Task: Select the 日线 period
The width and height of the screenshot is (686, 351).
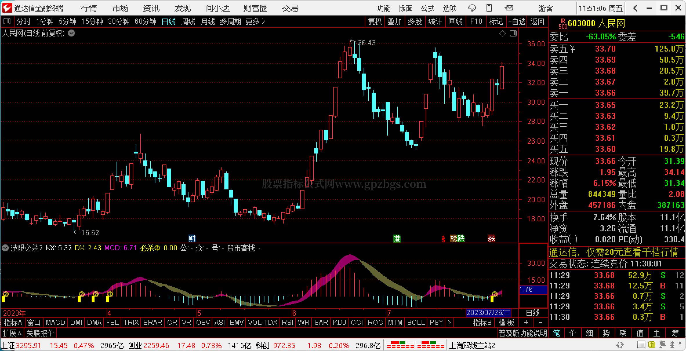Action: point(168,21)
